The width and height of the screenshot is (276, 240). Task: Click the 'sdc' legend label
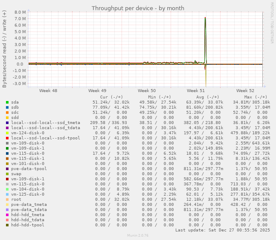click(x=15, y=113)
